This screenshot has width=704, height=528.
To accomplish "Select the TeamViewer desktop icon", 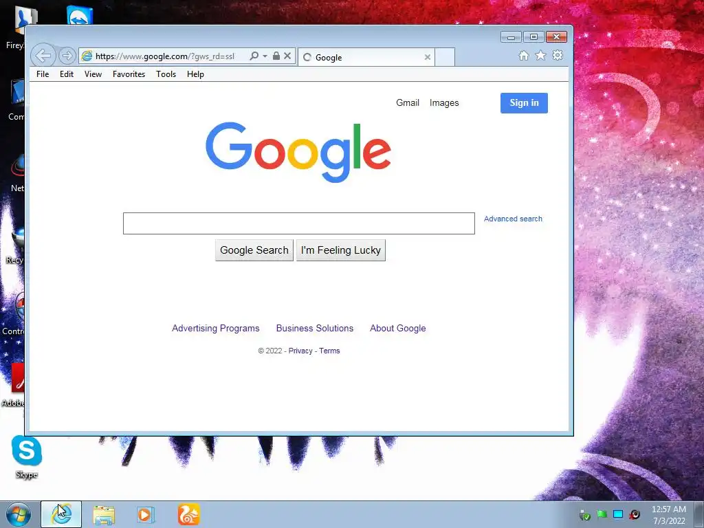I will 80,16.
